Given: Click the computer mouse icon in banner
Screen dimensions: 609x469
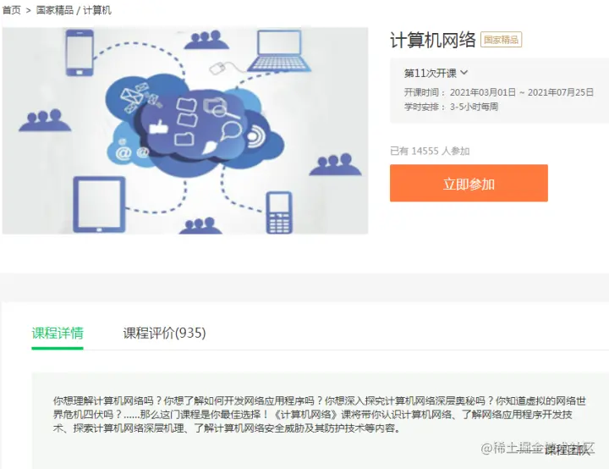Looking at the screenshot, I should click(217, 68).
